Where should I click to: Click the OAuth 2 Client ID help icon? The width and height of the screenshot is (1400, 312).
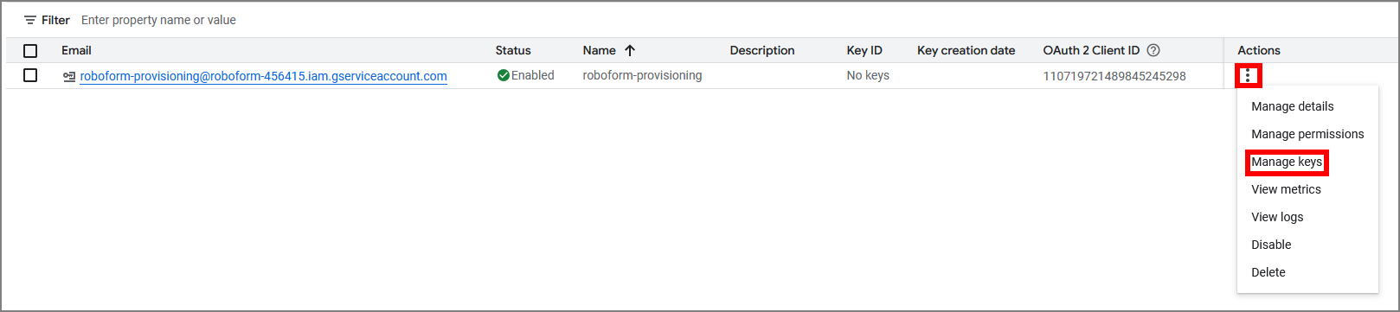pos(1153,50)
